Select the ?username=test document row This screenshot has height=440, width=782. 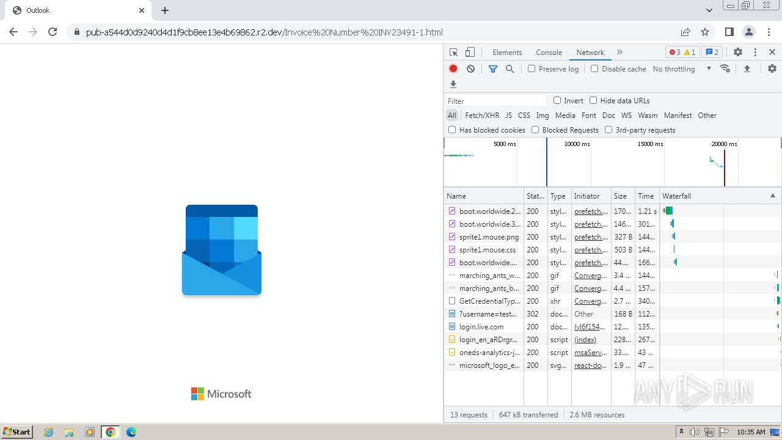tap(552, 314)
